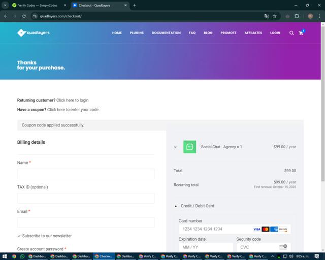The image size is (325, 260).
Task: Open the AFFILIATES menu item
Action: click(253, 33)
